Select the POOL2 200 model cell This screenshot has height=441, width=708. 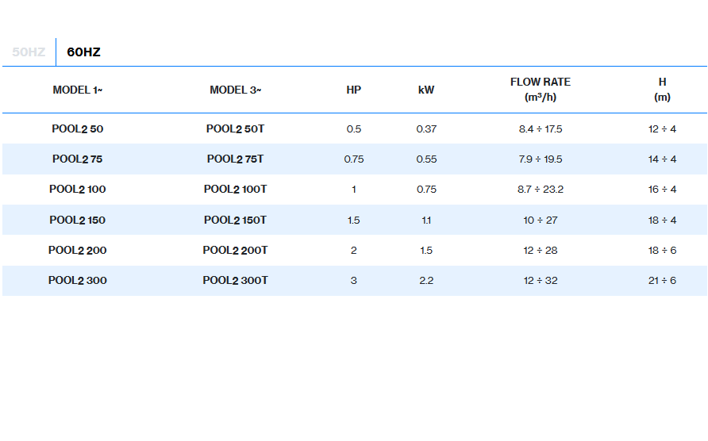[77, 251]
